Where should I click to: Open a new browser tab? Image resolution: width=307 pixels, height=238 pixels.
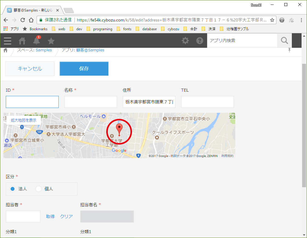[x=69, y=10]
